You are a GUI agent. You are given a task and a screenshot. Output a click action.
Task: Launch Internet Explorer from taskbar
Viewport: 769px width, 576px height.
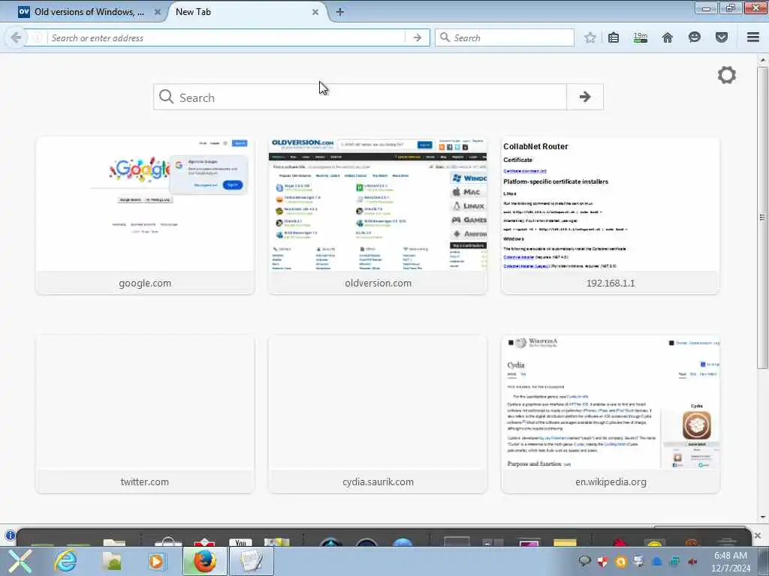65,561
